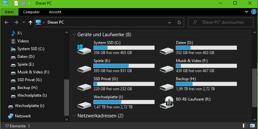Go up one level with up arrow

pos(30,22)
